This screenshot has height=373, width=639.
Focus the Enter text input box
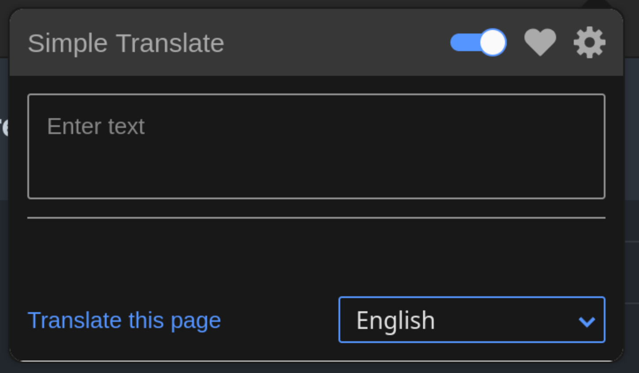click(x=316, y=146)
